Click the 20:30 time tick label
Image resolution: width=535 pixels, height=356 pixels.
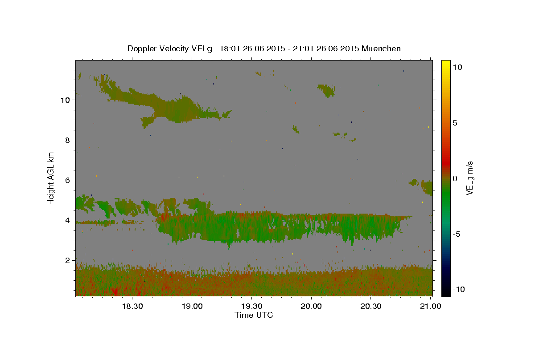click(x=370, y=306)
